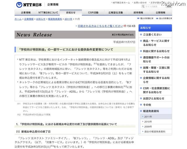Open お問い合わせ header link
The width and height of the screenshot is (187, 149).
click(140, 3)
